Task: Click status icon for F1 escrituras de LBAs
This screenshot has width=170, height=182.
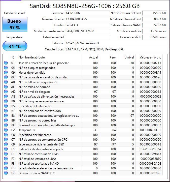Action: click(6, 154)
